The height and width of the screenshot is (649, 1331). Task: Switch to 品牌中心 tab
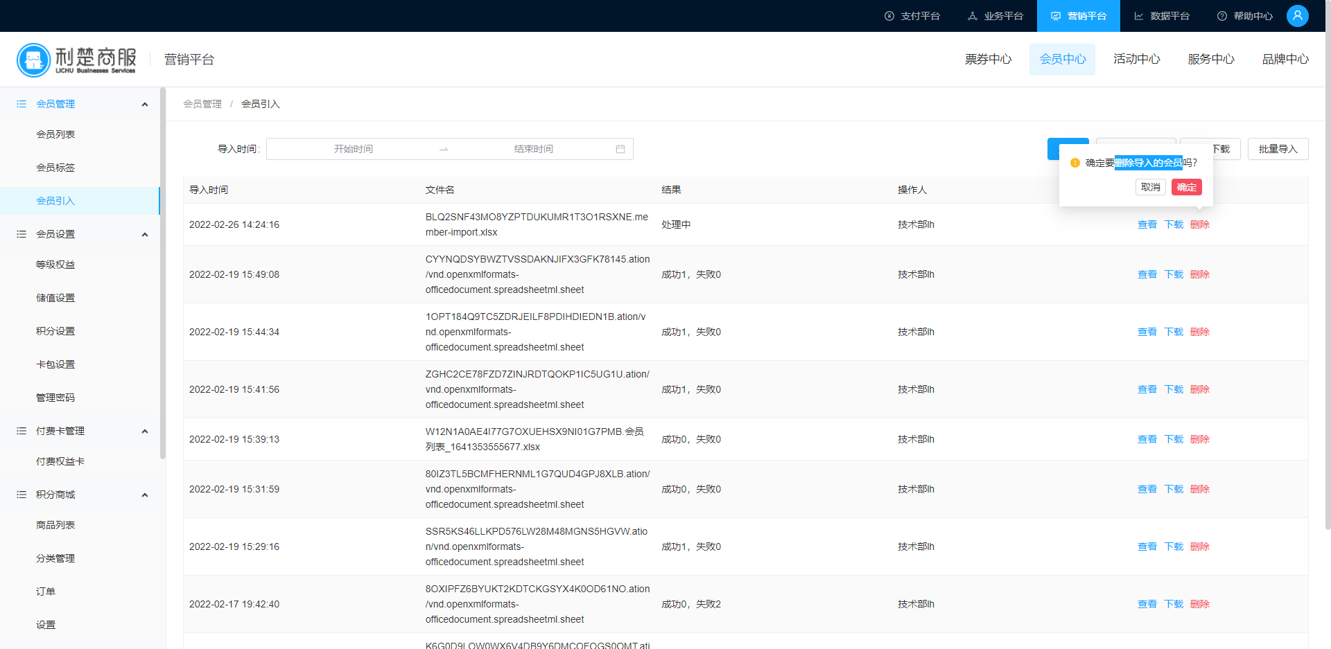(x=1285, y=60)
